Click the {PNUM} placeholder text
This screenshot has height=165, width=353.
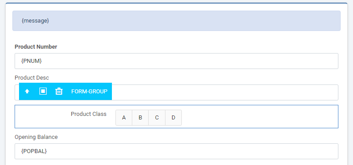tap(31, 61)
